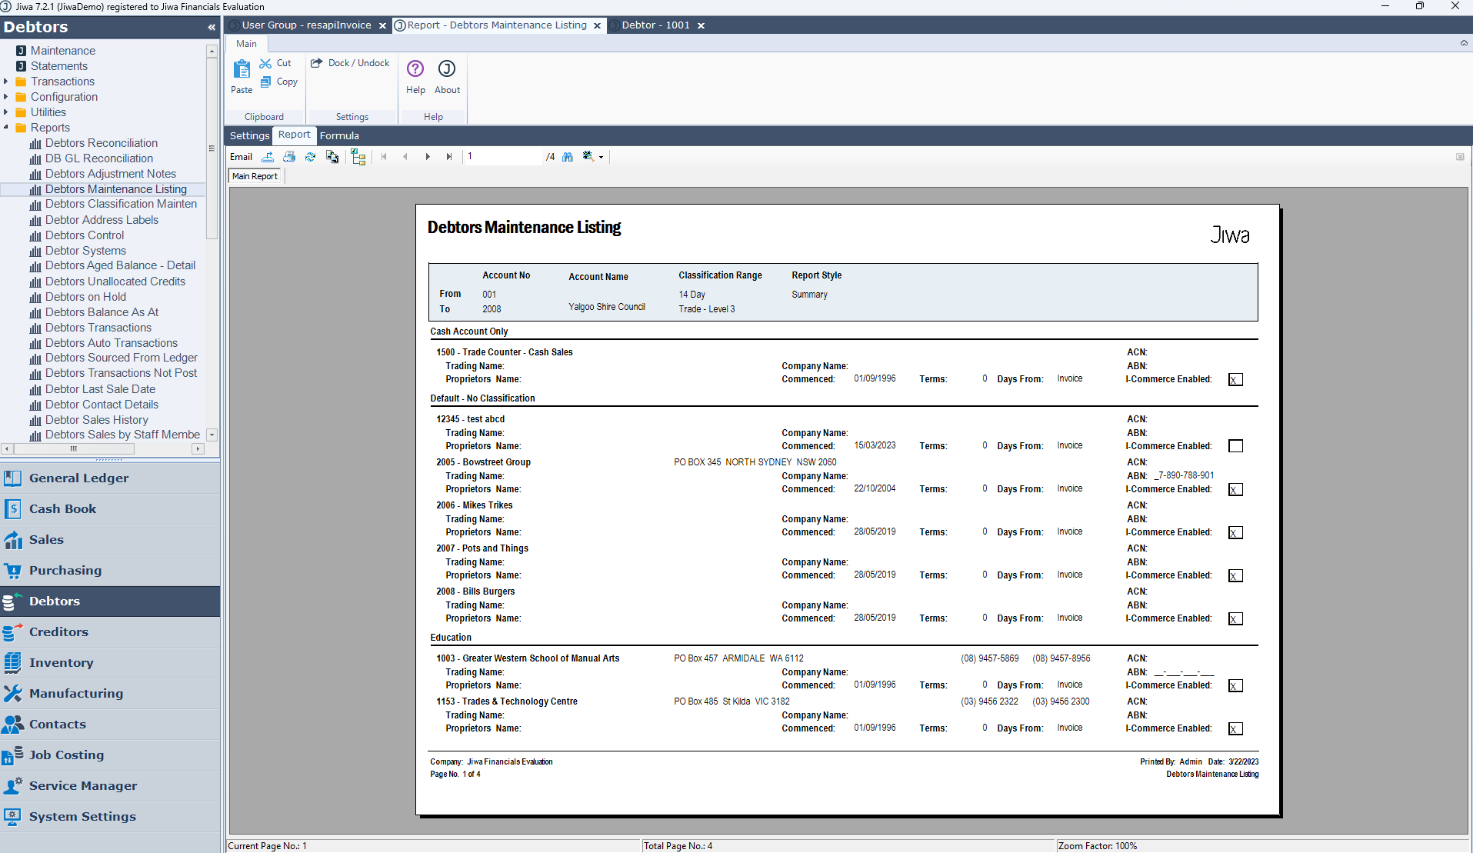This screenshot has width=1473, height=853.
Task: Open the Debtor - 1001 tab
Action: 655,25
